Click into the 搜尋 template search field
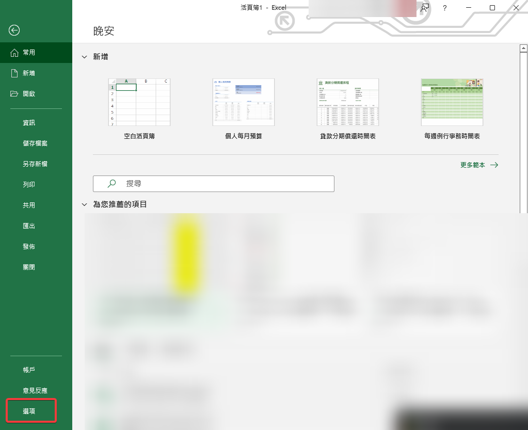Screen dimensions: 528x430 click(x=214, y=184)
